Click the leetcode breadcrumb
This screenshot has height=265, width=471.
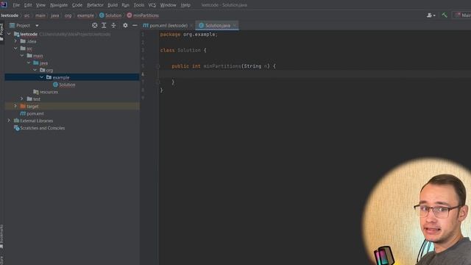pyautogui.click(x=10, y=15)
